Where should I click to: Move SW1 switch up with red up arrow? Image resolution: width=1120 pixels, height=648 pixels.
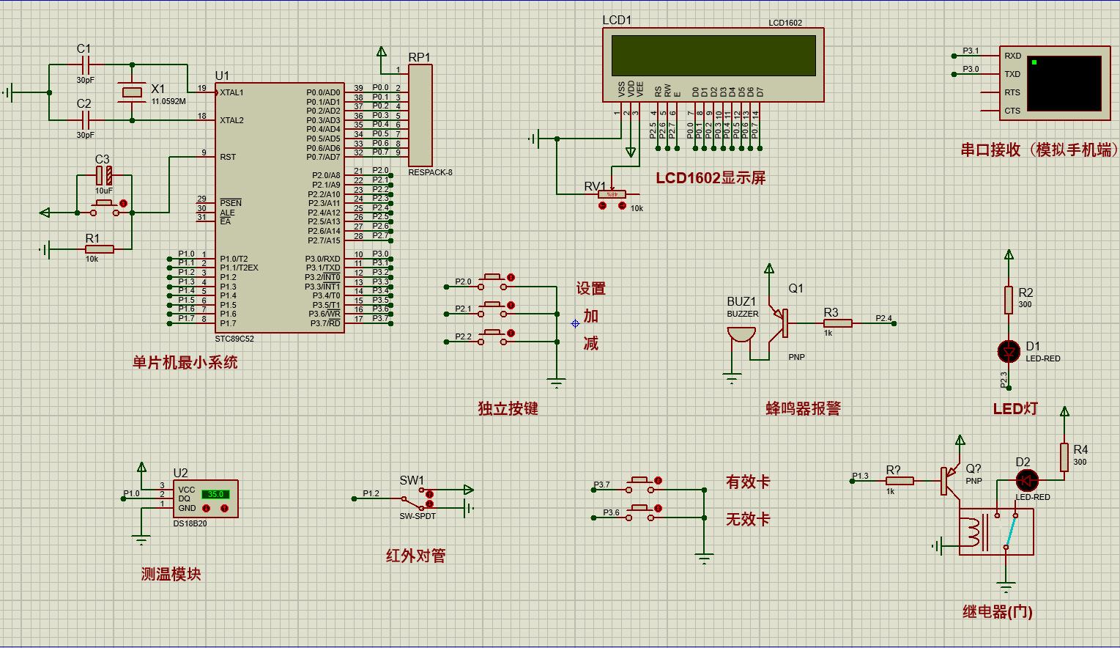[429, 494]
